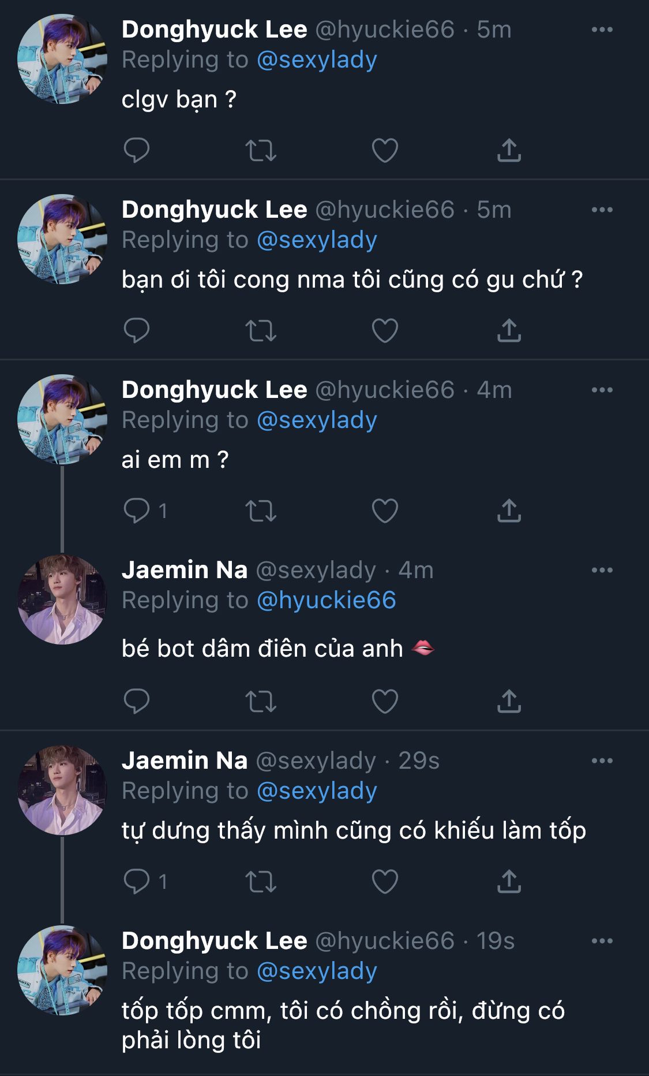Retweet the "ai em m ?" tweet
The image size is (649, 1076).
261,511
